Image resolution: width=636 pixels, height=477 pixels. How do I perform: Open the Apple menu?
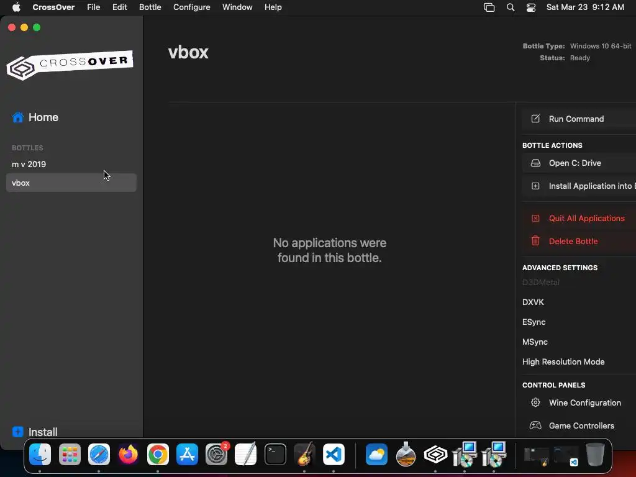(16, 7)
